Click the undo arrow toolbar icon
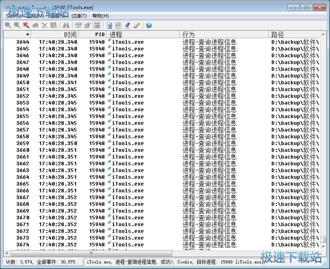Viewport: 330px width, 269px height. pos(35,25)
